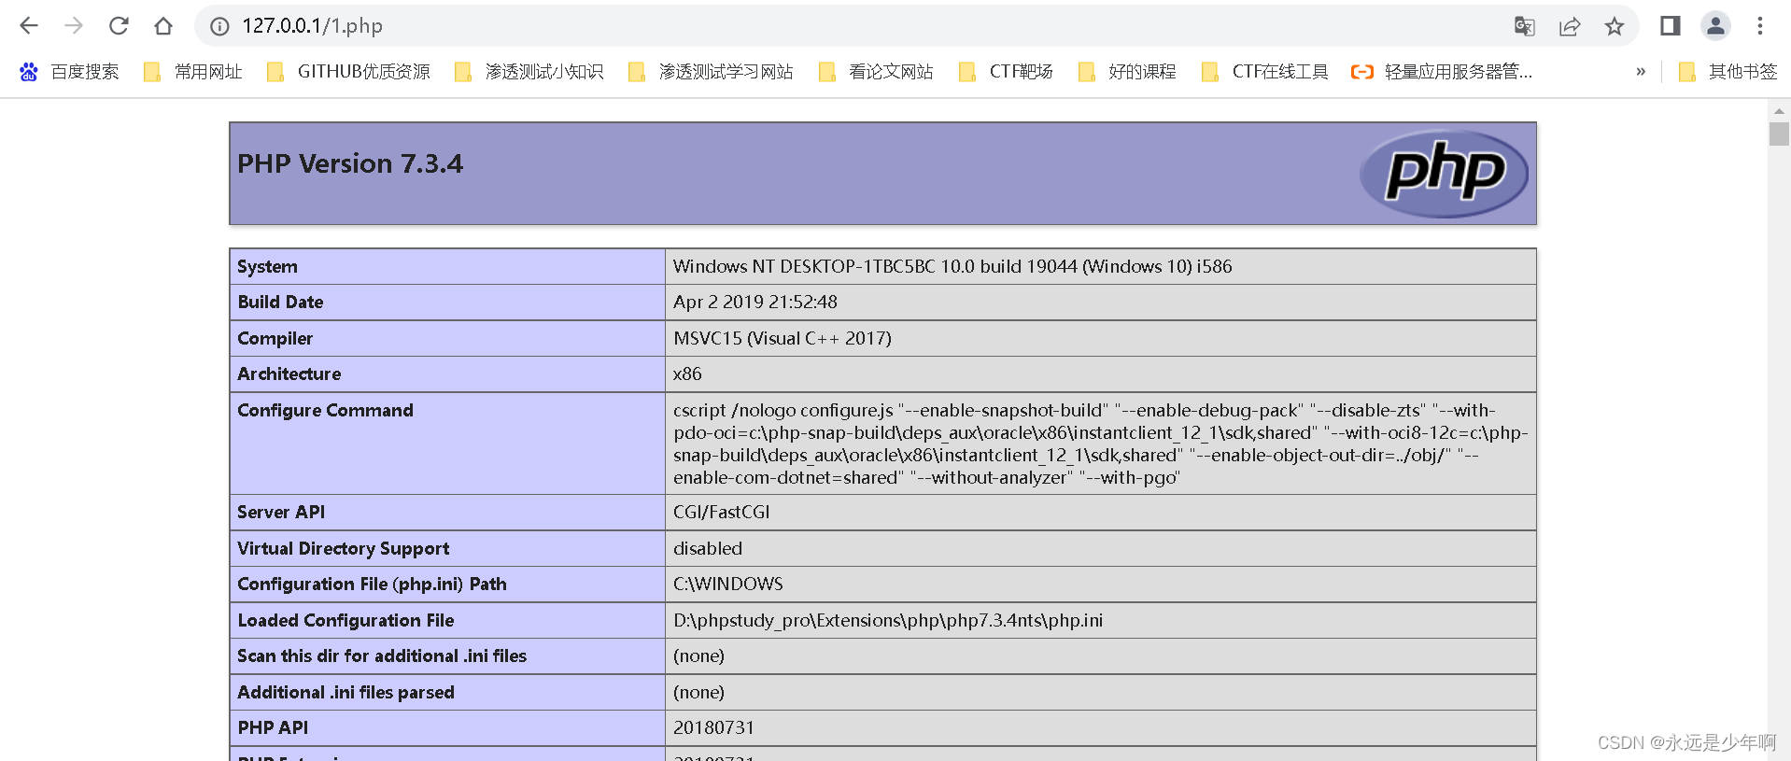Open the 常用网址 bookmark folder
The height and width of the screenshot is (761, 1791).
(192, 72)
